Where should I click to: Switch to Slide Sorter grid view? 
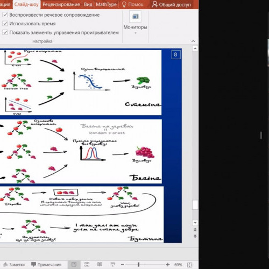coord(87,265)
